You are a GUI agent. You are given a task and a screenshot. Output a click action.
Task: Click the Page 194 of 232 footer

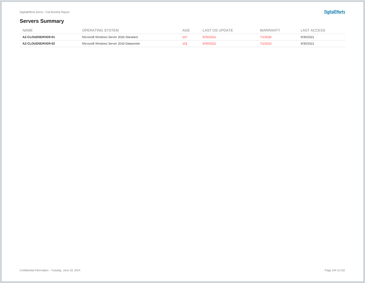335,270
